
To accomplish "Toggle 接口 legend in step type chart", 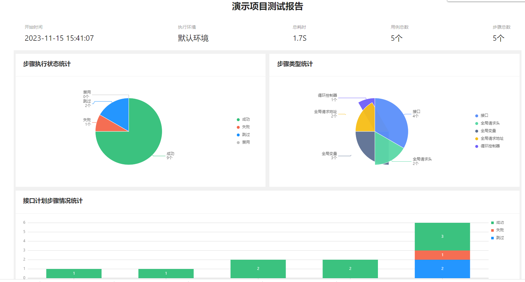I will (x=482, y=116).
